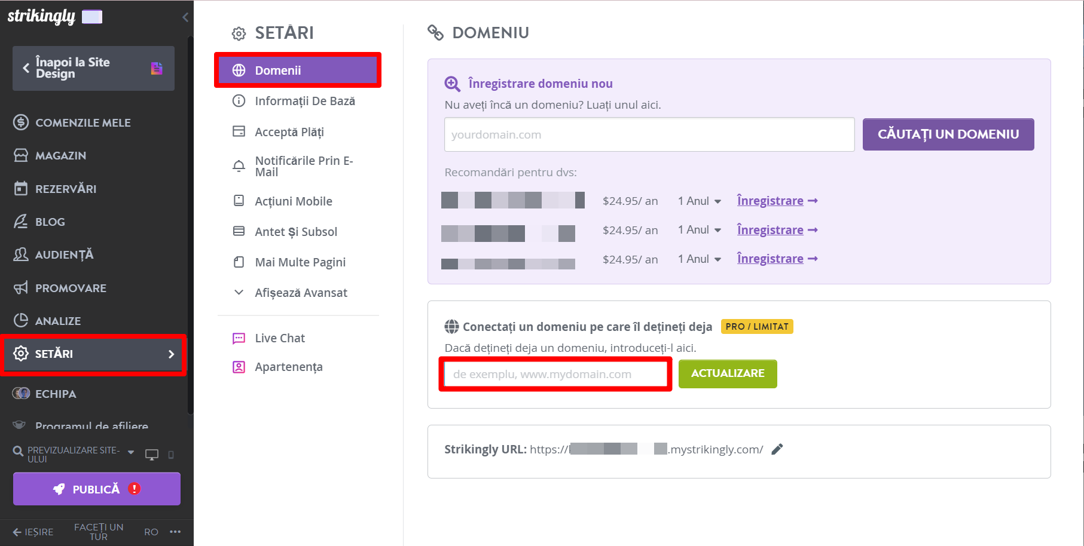Click the PRO / LIMITAT badge
This screenshot has height=546, width=1084.
[x=757, y=327]
